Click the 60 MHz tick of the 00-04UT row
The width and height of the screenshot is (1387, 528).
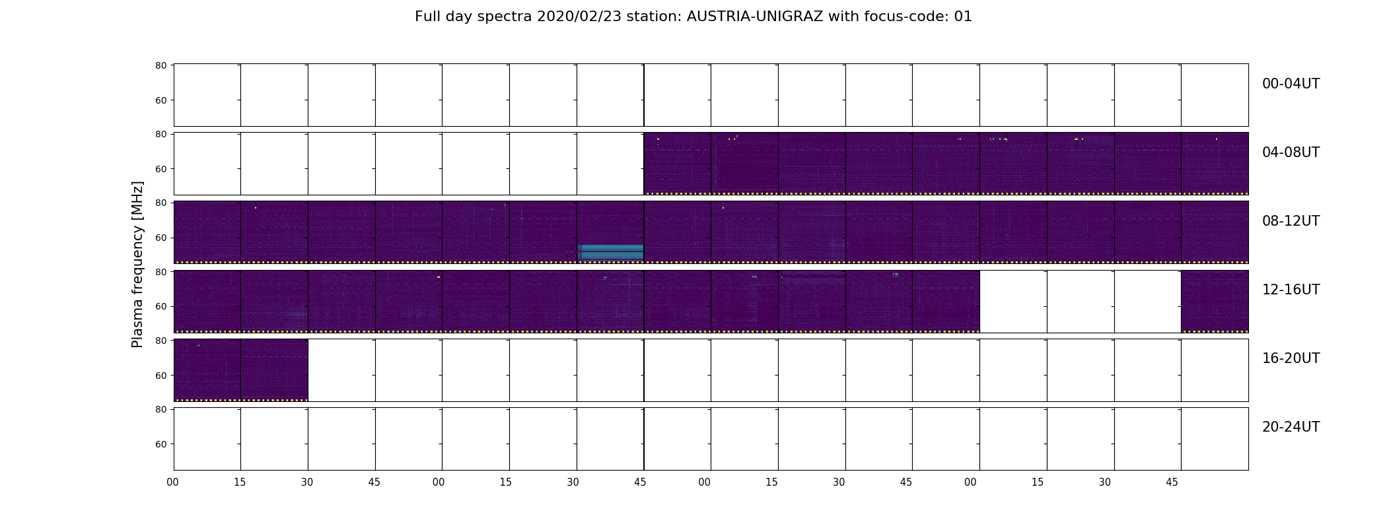pyautogui.click(x=160, y=100)
